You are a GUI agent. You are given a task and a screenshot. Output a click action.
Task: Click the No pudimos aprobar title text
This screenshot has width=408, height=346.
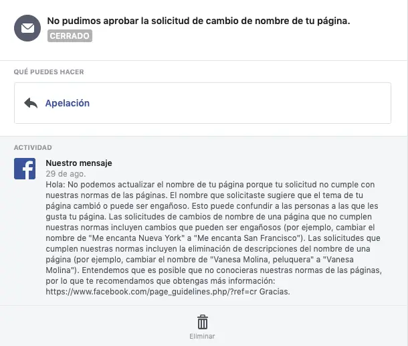(x=199, y=21)
